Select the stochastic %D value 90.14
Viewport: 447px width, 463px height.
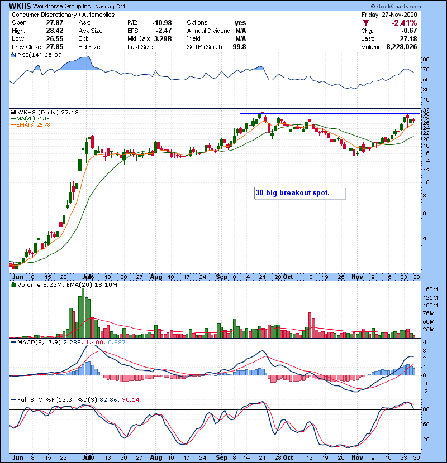coord(130,399)
